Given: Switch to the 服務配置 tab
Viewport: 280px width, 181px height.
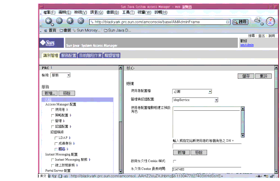Looking at the screenshot, I should point(69,55).
